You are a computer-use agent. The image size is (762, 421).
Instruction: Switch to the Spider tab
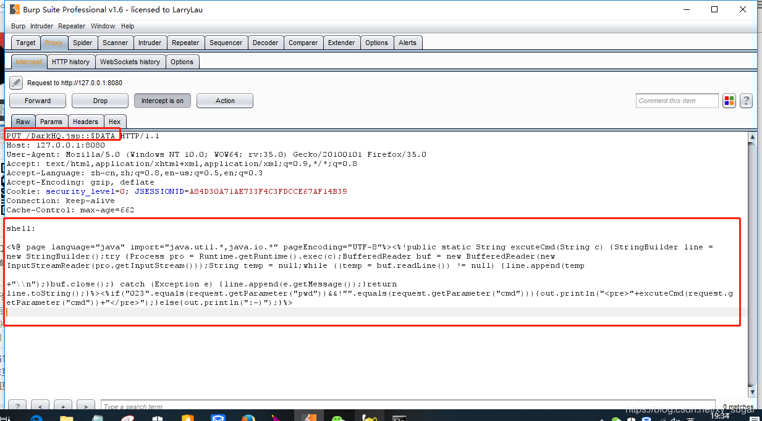tap(82, 43)
